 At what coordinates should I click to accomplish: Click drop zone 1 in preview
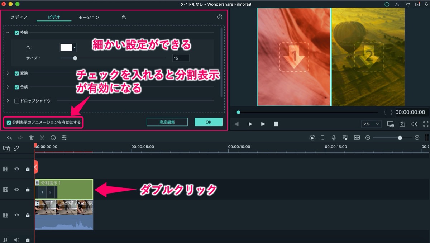(294, 57)
